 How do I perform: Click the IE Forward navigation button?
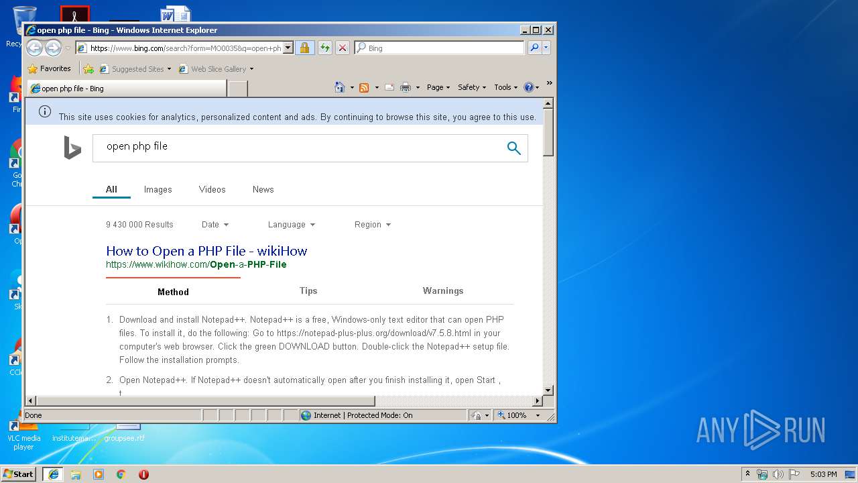[x=53, y=48]
